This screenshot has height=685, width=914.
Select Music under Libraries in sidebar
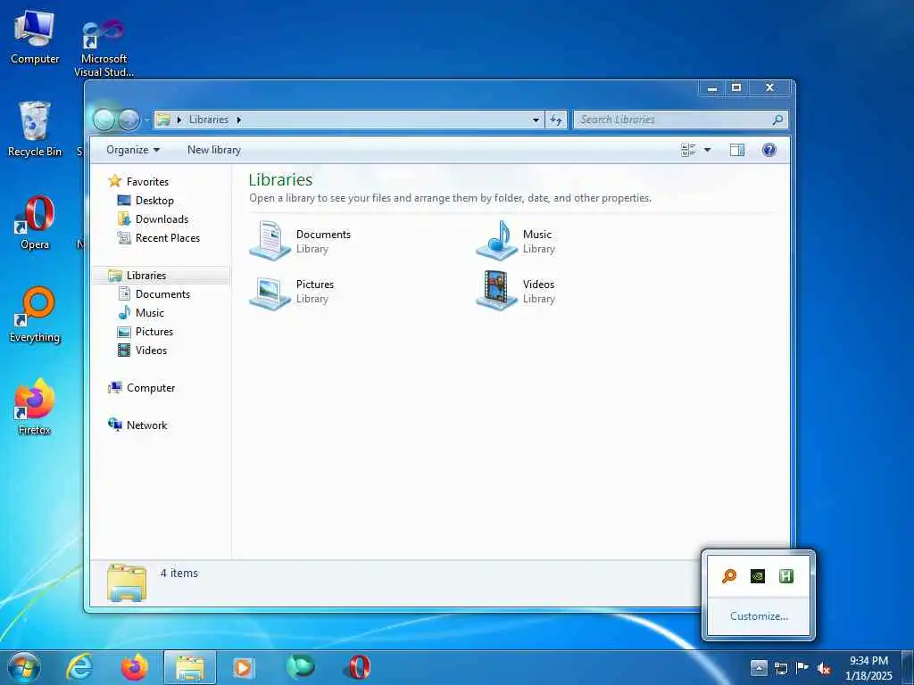click(x=142, y=313)
